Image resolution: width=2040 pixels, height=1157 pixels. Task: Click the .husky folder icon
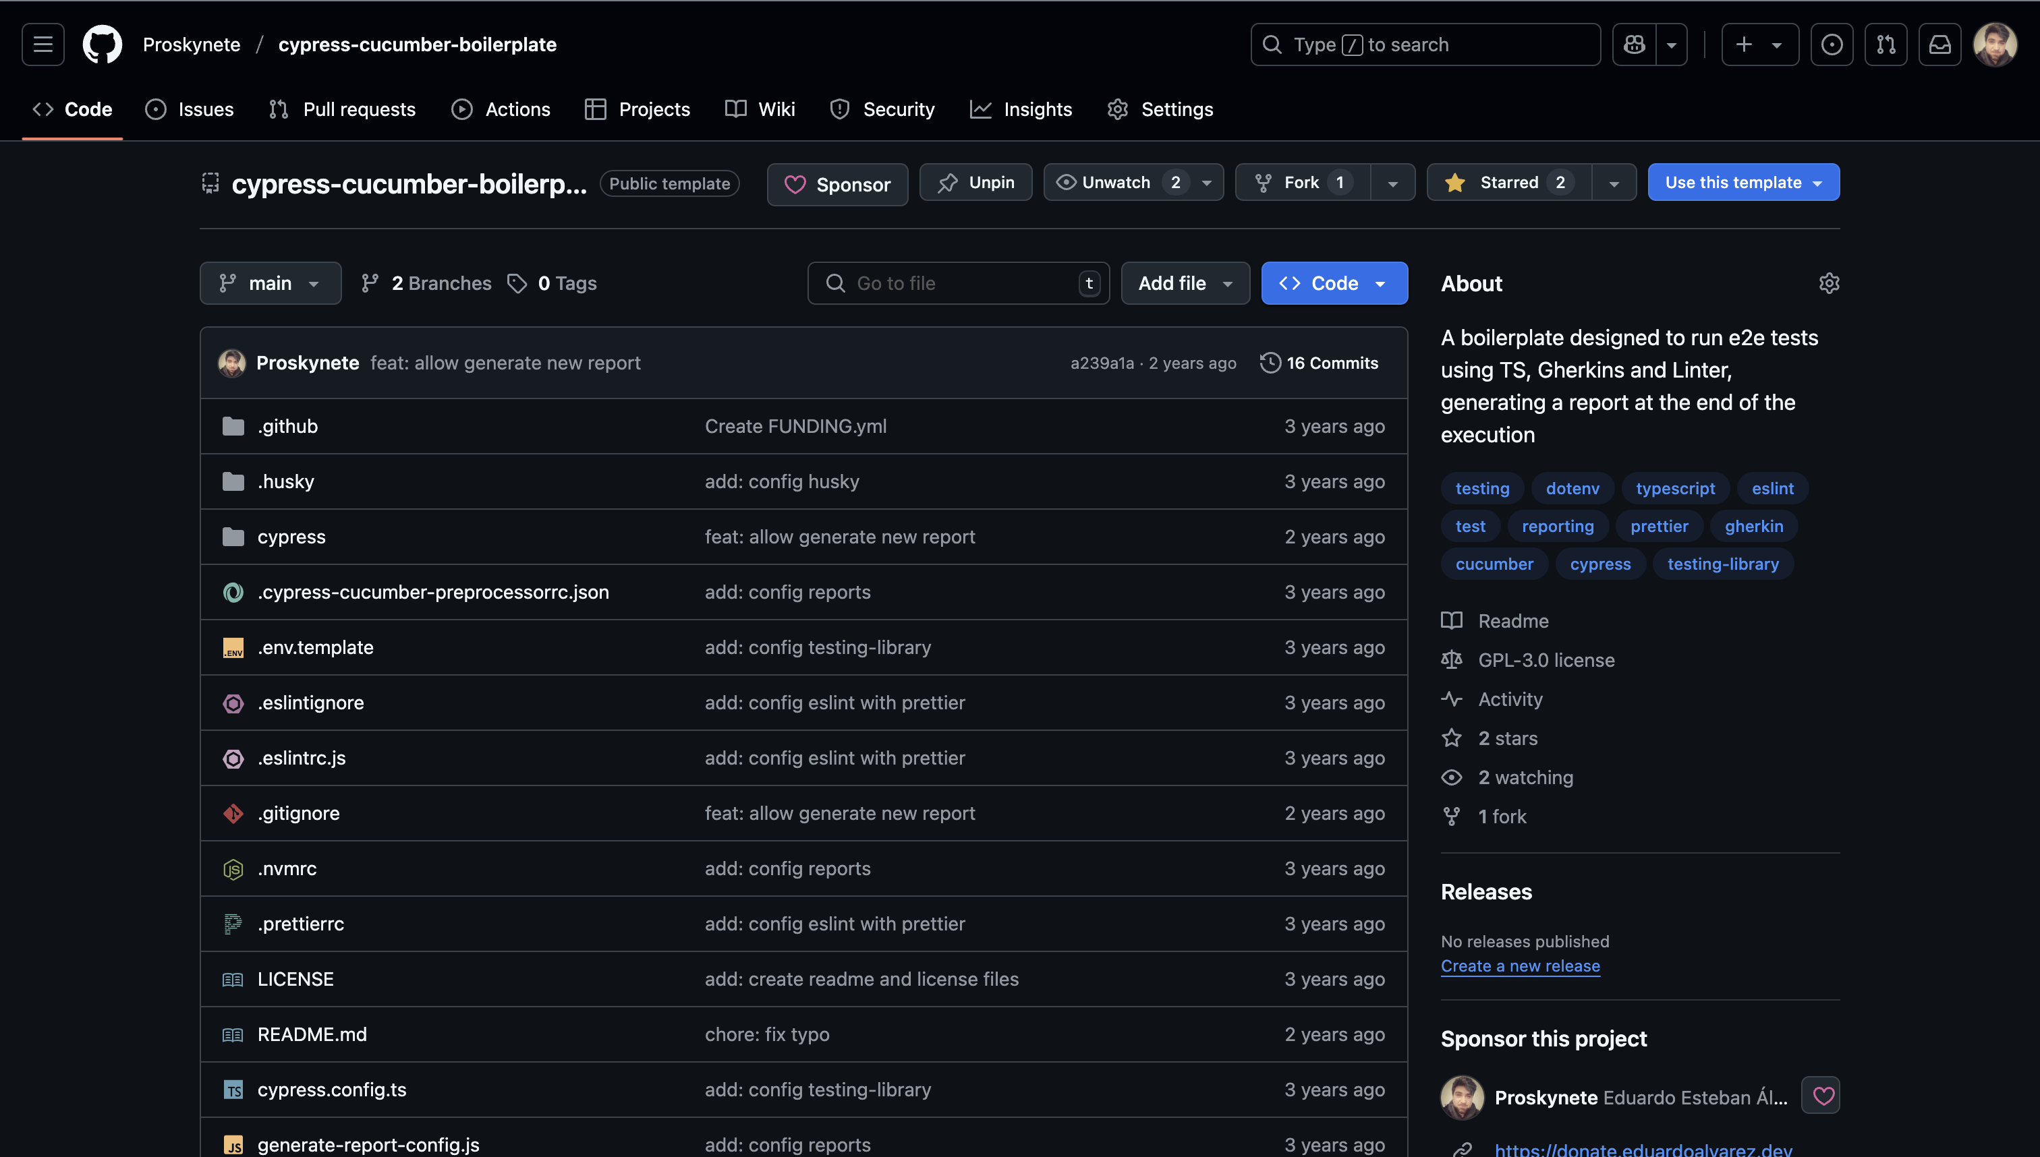pos(233,481)
